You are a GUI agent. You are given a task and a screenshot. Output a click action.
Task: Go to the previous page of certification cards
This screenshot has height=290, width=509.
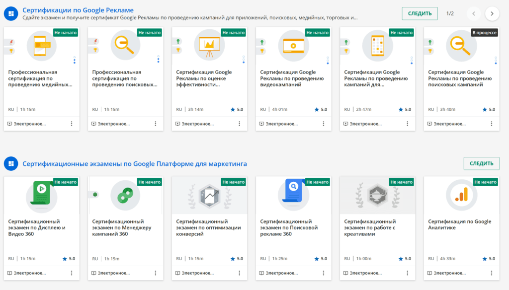coord(474,13)
